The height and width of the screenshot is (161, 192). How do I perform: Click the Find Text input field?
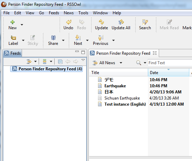tap(170, 63)
